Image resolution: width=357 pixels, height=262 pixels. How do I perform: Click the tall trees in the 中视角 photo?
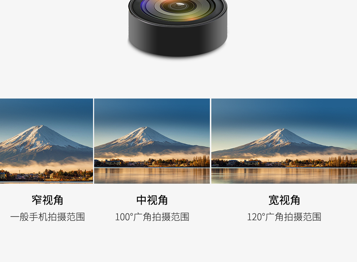click(x=202, y=161)
